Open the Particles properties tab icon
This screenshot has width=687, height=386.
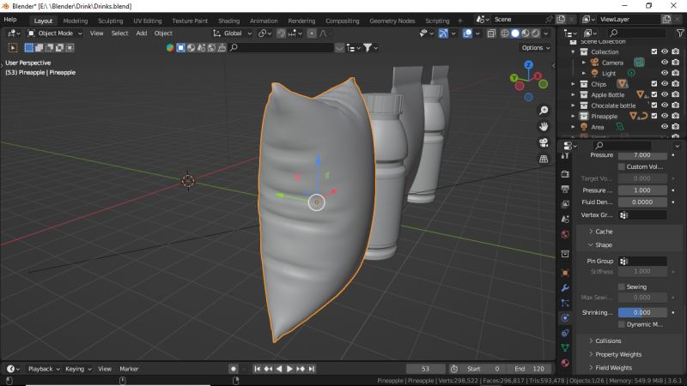(x=565, y=303)
